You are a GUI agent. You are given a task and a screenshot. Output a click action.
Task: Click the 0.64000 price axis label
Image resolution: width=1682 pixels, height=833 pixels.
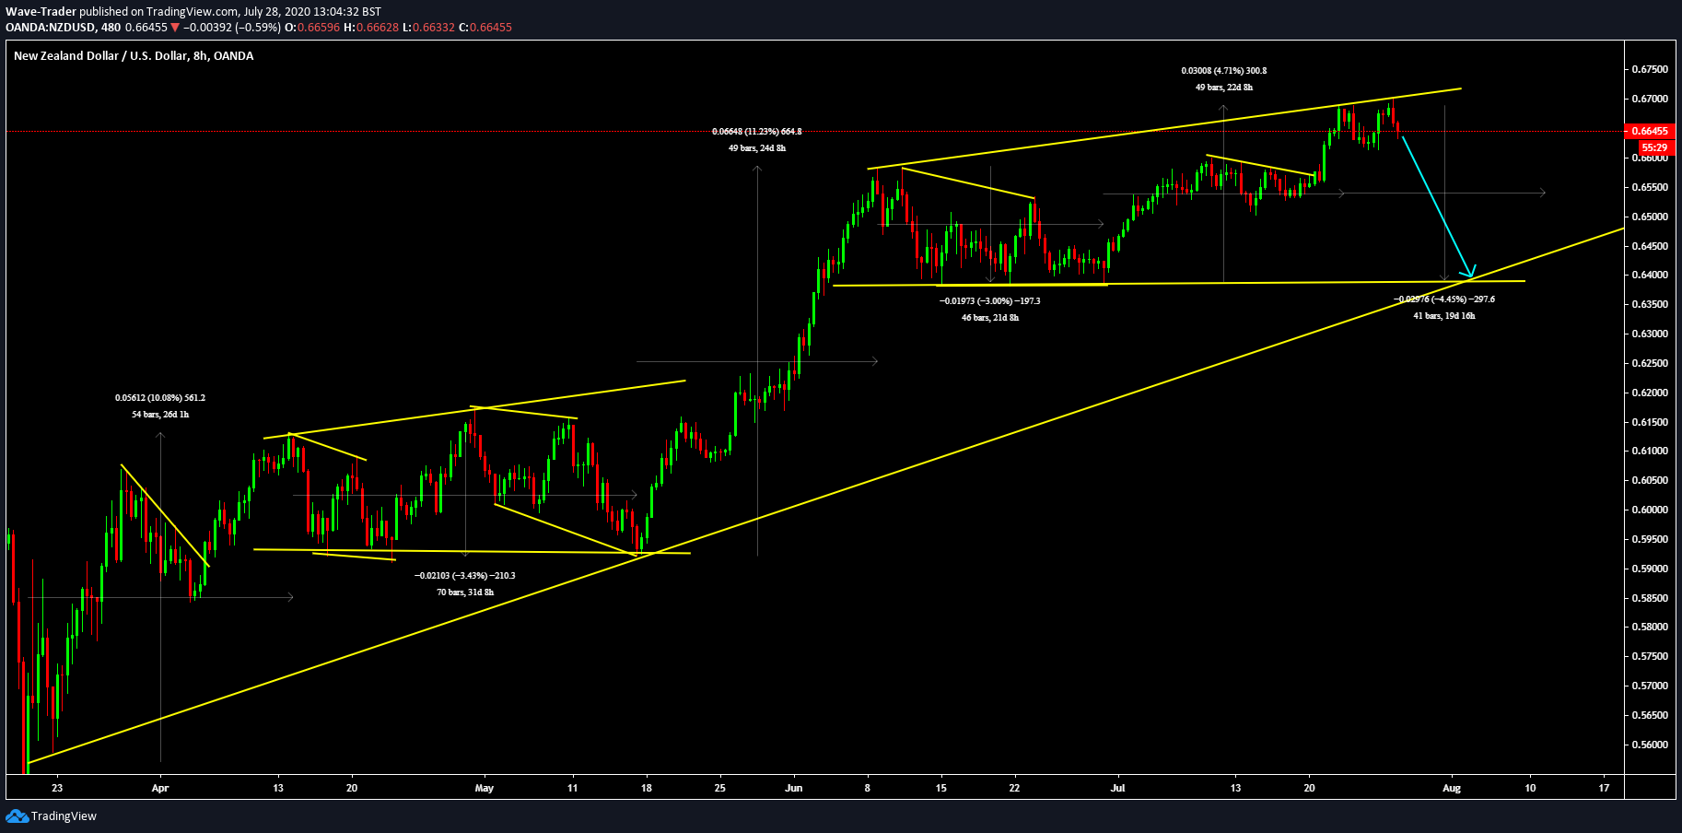[1650, 275]
